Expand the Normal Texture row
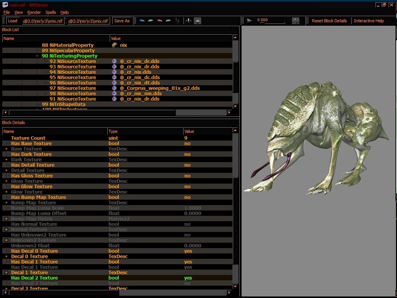This screenshot has width=397, height=298. [6, 230]
